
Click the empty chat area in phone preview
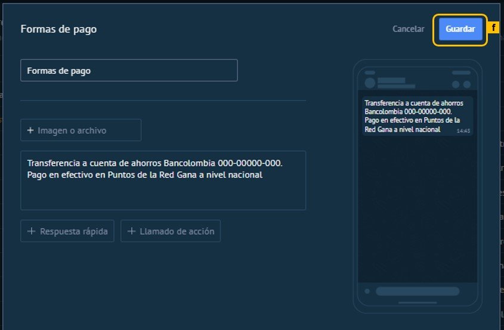pyautogui.click(x=417, y=208)
